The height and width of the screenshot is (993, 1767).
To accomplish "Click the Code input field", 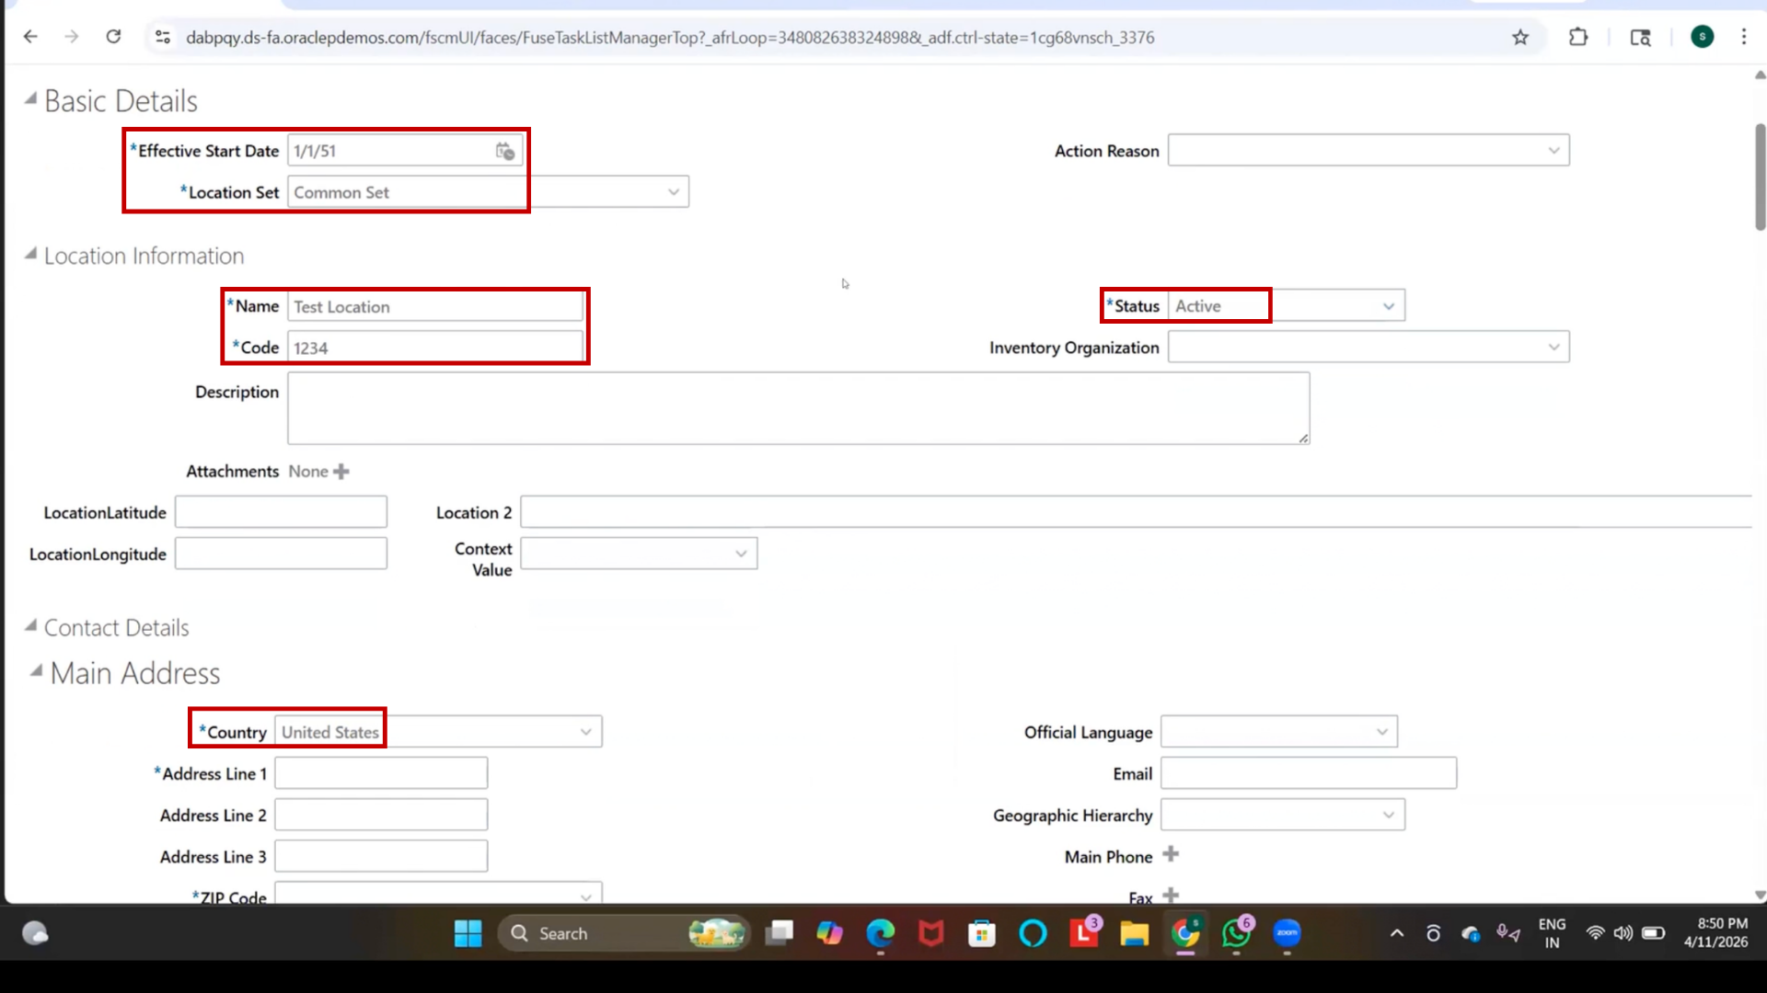I will click(x=435, y=348).
